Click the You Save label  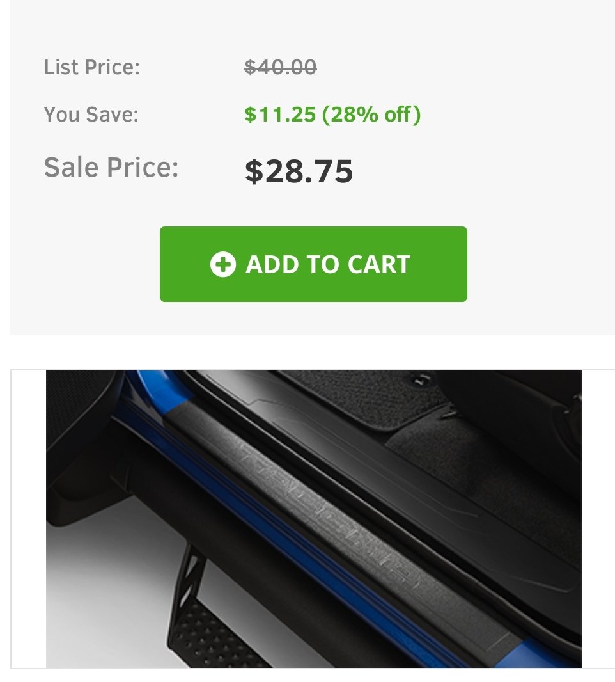[x=91, y=115]
